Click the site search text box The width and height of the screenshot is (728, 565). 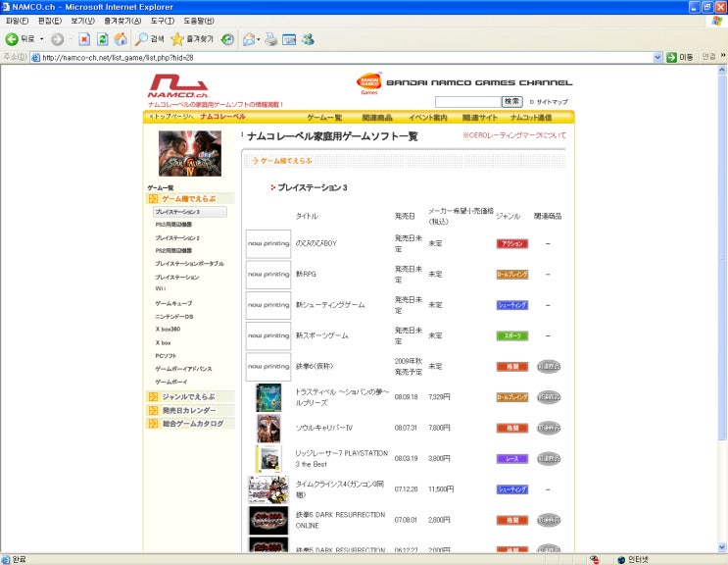click(x=467, y=102)
